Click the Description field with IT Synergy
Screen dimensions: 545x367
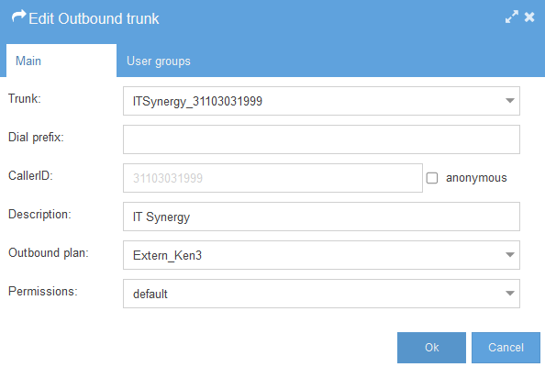(x=321, y=217)
